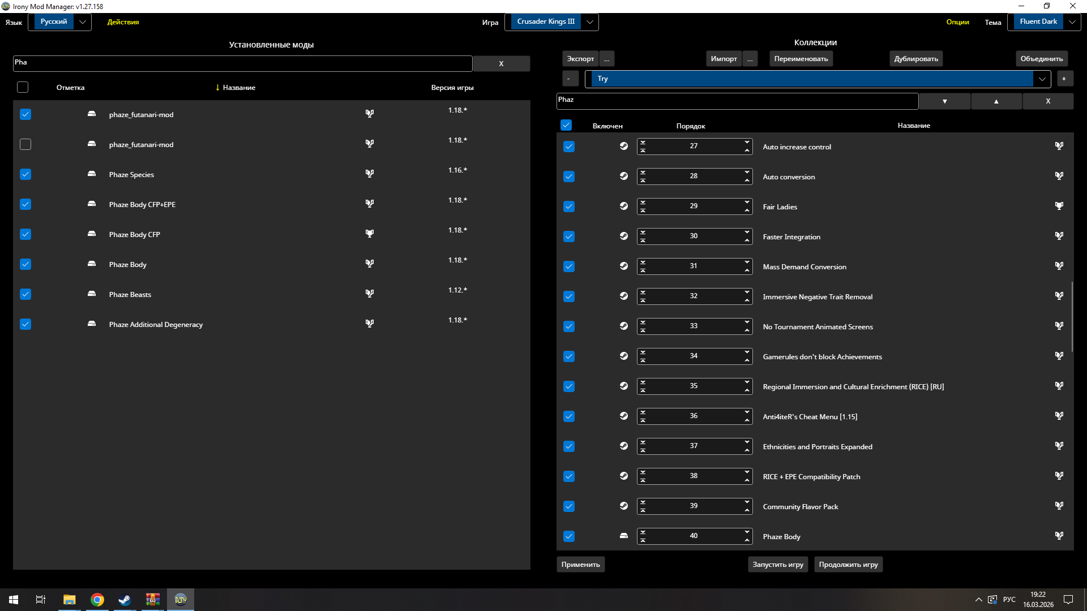Viewport: 1087px width, 611px height.
Task: Click the local mod icon for Phaze Additional Degeneracy
Action: [92, 324]
